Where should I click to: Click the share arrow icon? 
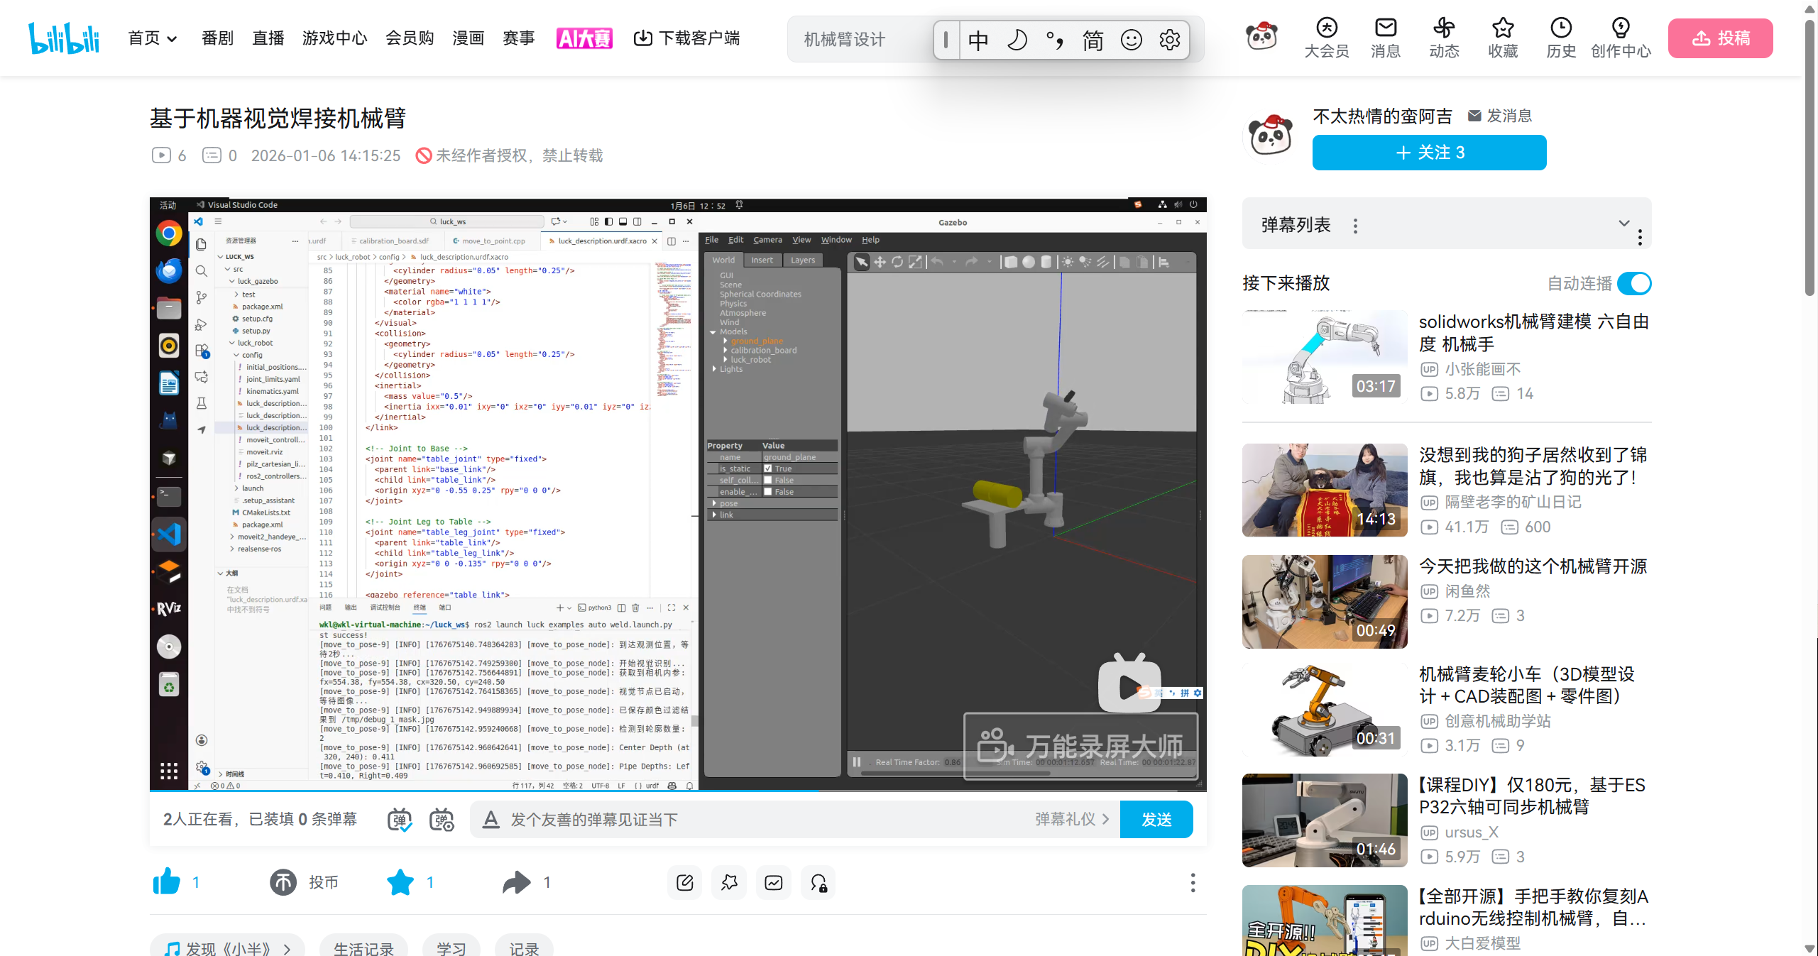[517, 882]
